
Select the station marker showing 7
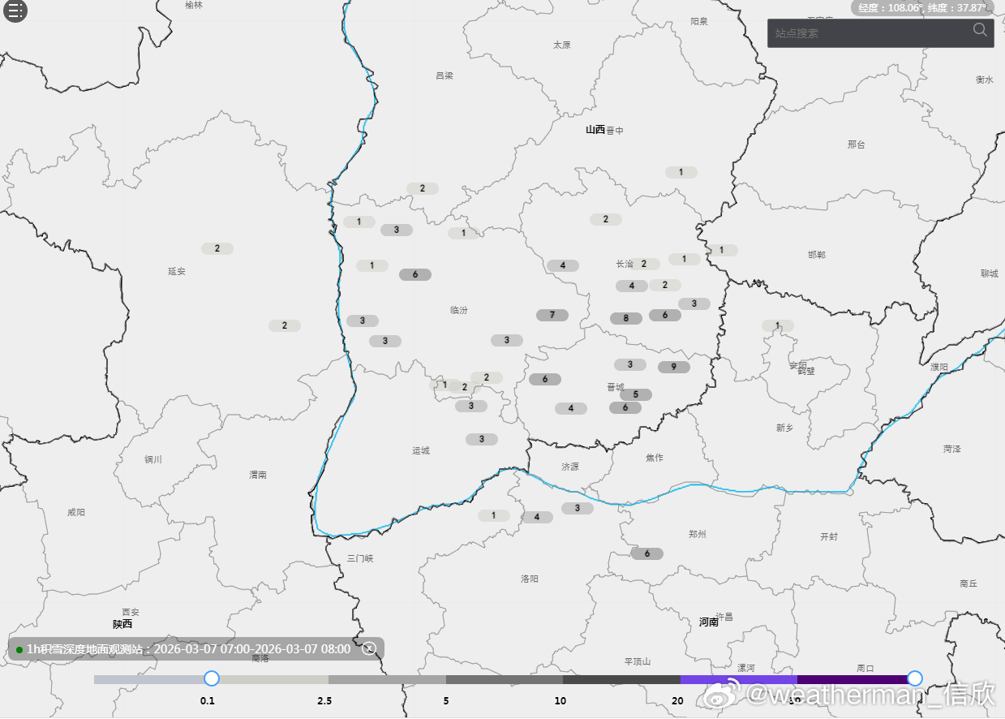click(x=552, y=315)
